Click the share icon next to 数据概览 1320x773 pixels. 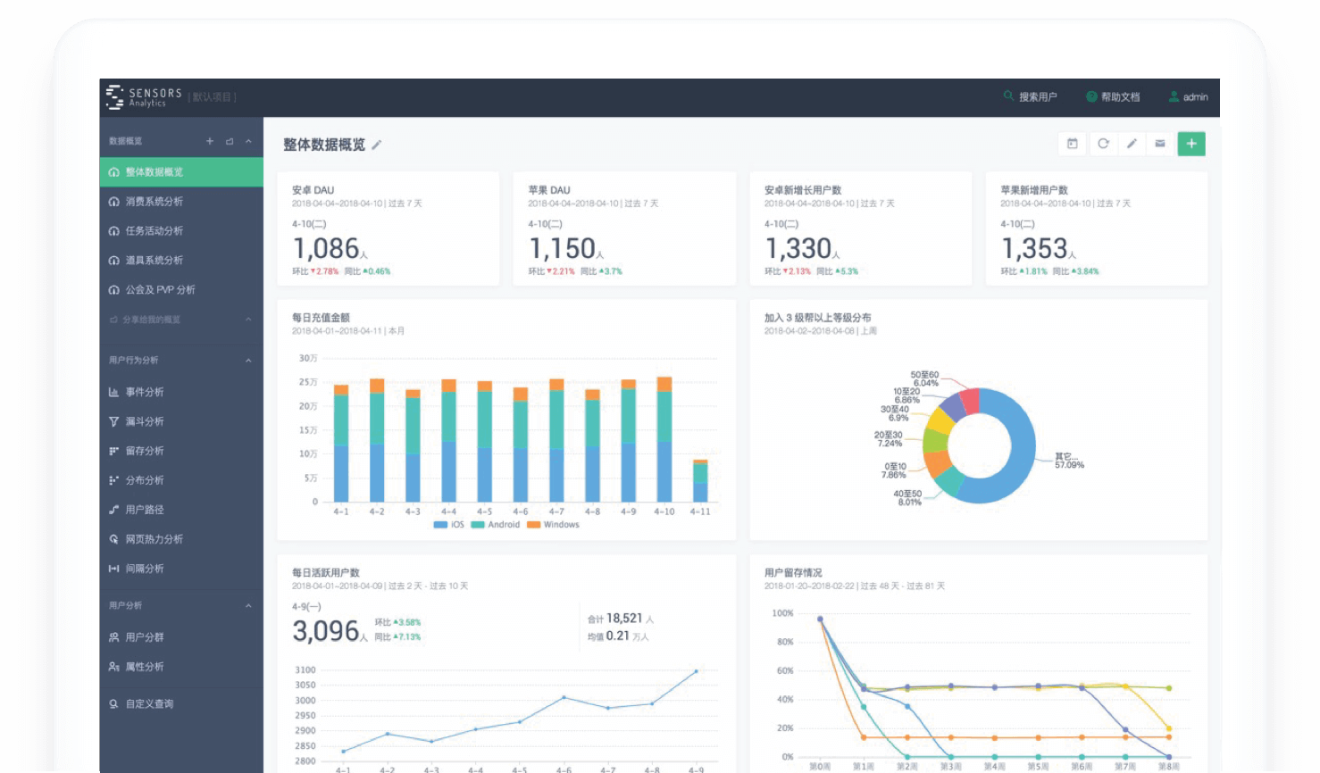(230, 140)
